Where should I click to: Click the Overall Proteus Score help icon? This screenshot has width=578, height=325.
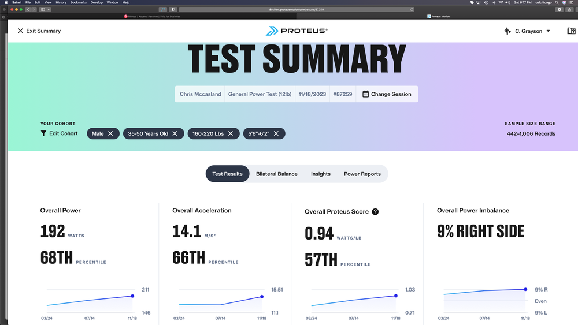(375, 212)
